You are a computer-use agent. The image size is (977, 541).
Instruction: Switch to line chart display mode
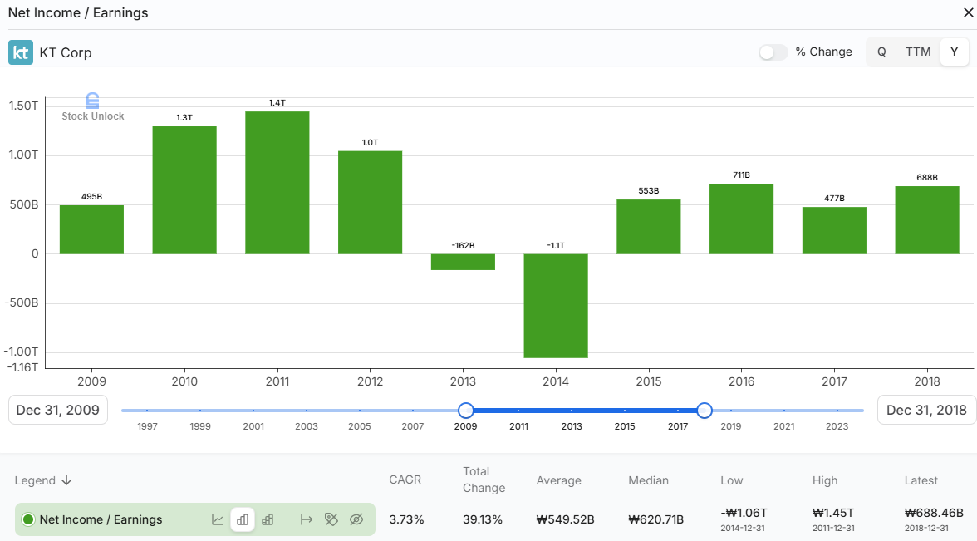(218, 519)
